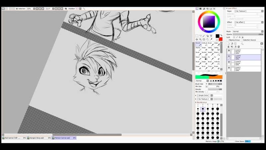266x150 pixels.
Task: Select the Text tool
Action: click(211, 36)
